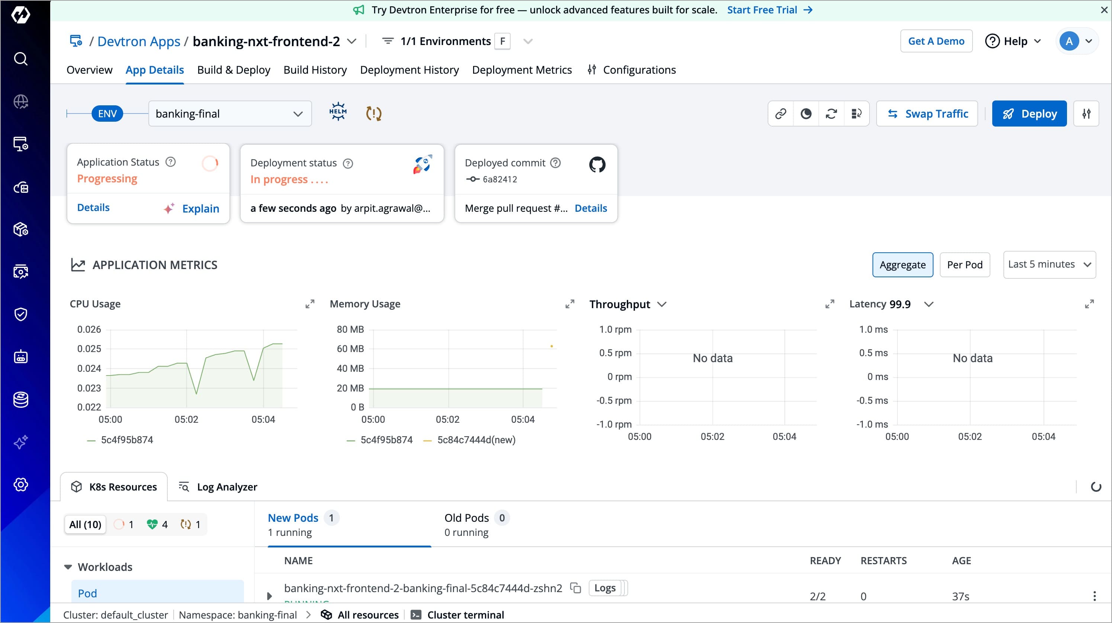Image resolution: width=1112 pixels, height=623 pixels.
Task: Collapse the Workloads tree section
Action: pyautogui.click(x=68, y=567)
